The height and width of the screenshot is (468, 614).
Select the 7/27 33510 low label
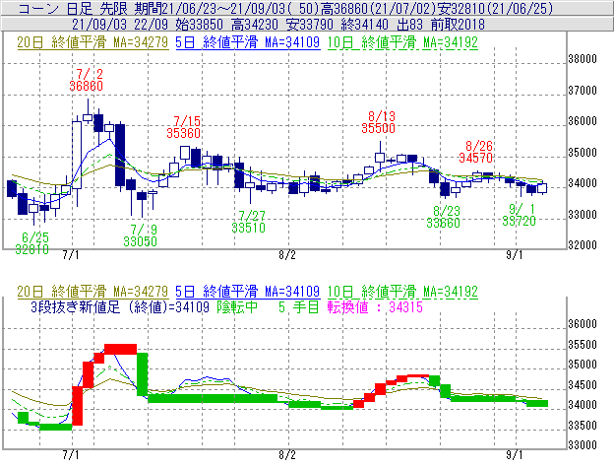coord(248,222)
